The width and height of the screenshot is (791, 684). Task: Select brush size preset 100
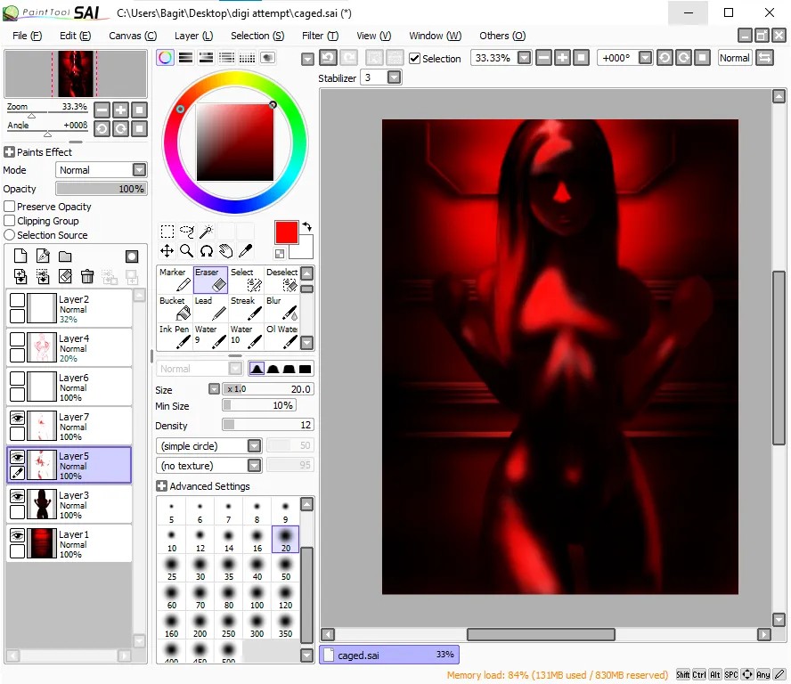point(257,597)
